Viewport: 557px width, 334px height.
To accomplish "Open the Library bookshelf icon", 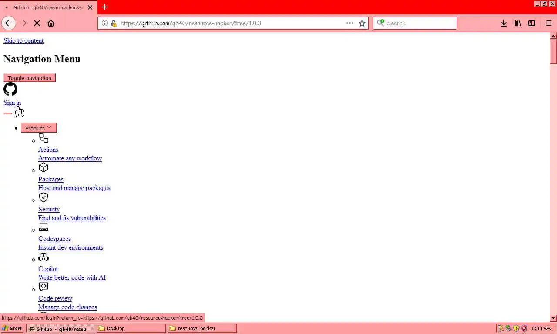I will pos(518,23).
